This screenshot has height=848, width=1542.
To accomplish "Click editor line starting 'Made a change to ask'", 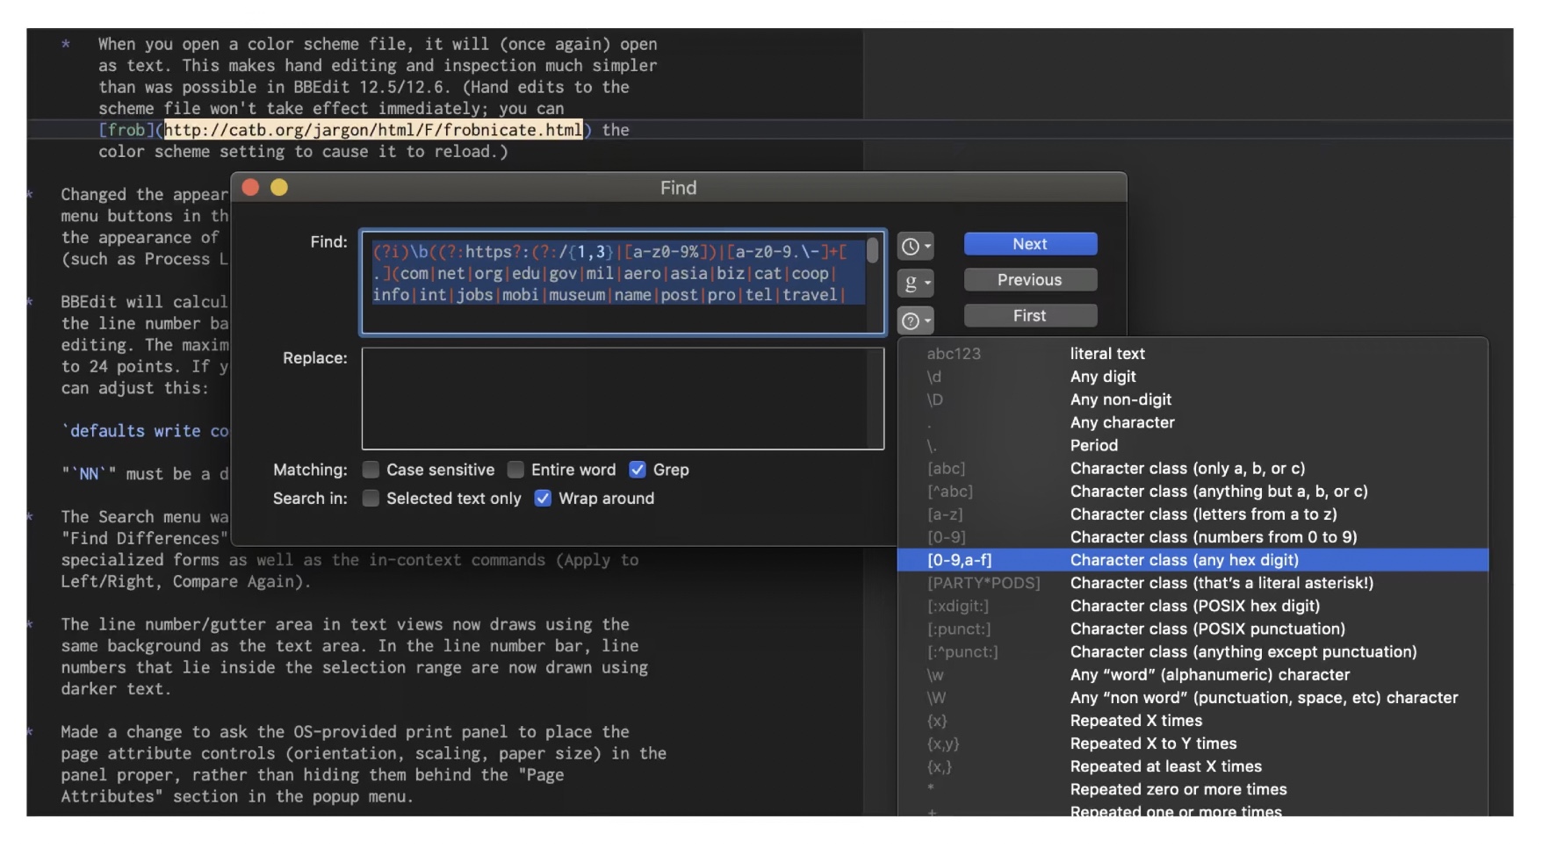I will tap(345, 732).
